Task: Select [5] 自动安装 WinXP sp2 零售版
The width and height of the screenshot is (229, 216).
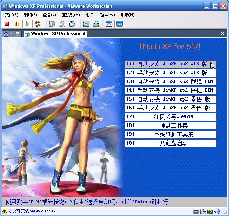Action: point(170,99)
